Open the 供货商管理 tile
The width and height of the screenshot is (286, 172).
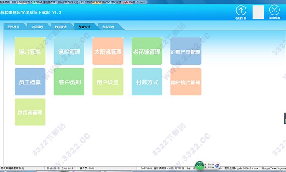[30, 112]
